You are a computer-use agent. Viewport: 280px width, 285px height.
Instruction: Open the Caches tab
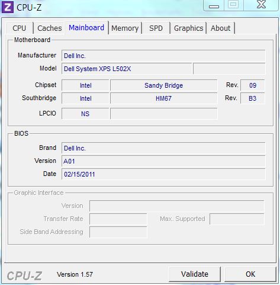coord(50,28)
